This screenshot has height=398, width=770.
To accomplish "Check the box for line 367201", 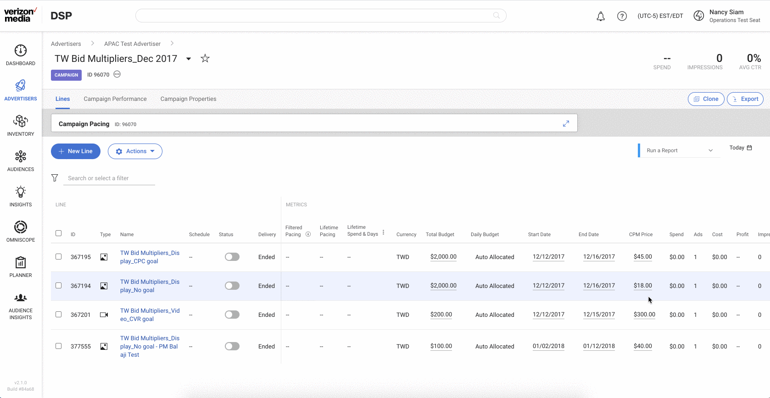I will (x=58, y=315).
